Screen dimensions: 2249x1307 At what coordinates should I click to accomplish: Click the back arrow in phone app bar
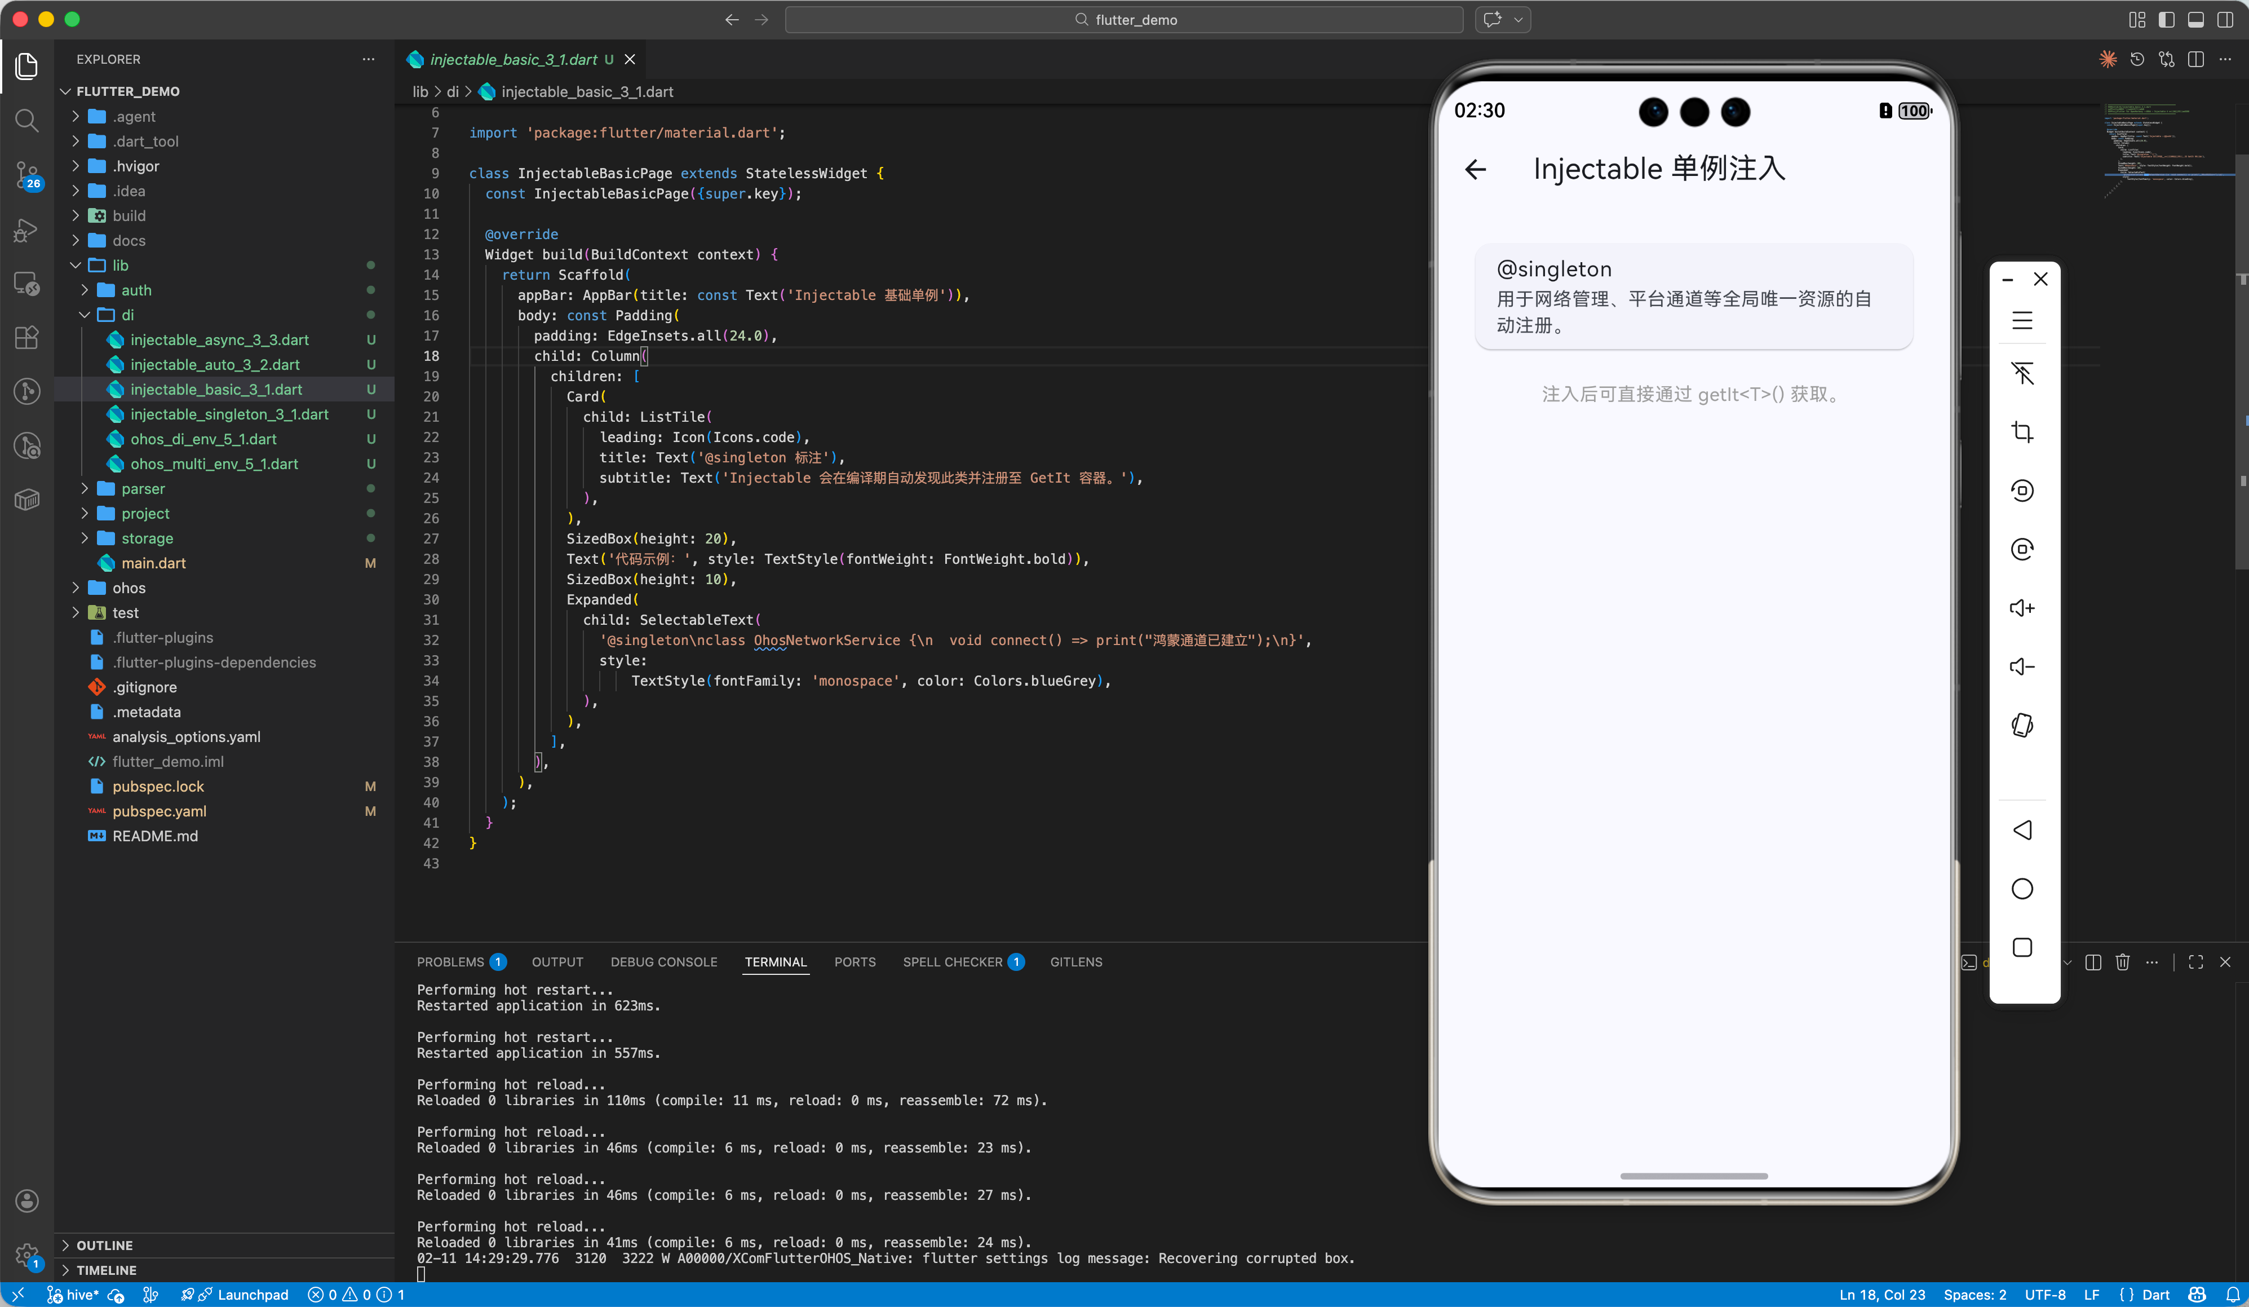pyautogui.click(x=1475, y=169)
